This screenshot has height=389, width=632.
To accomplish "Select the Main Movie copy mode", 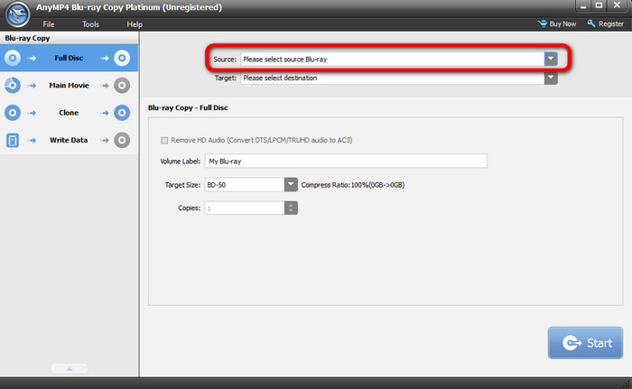I will point(69,86).
